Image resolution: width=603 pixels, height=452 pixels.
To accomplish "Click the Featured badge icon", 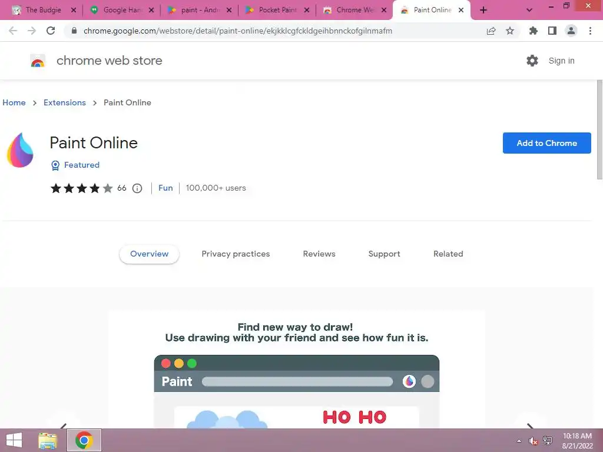I will tap(55, 165).
